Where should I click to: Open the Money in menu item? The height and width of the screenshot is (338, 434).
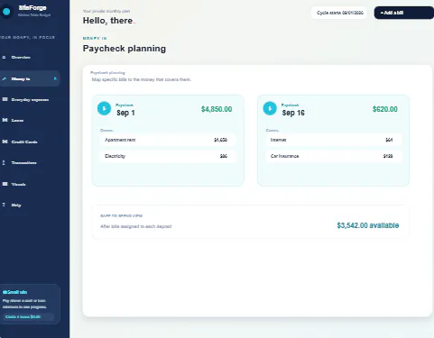click(30, 78)
